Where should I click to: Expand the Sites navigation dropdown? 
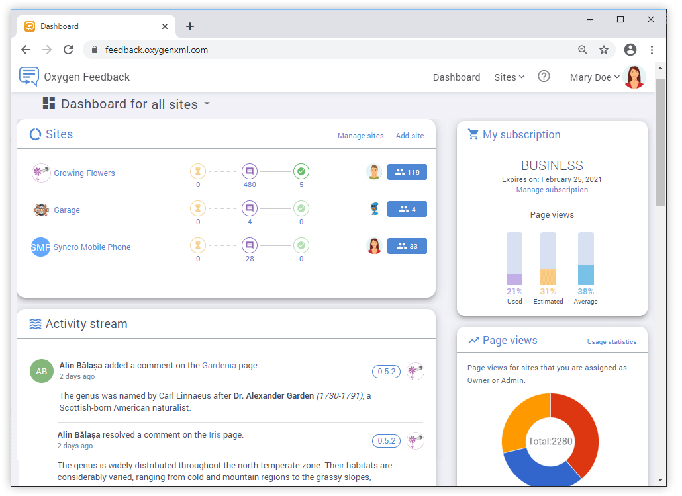pyautogui.click(x=509, y=77)
